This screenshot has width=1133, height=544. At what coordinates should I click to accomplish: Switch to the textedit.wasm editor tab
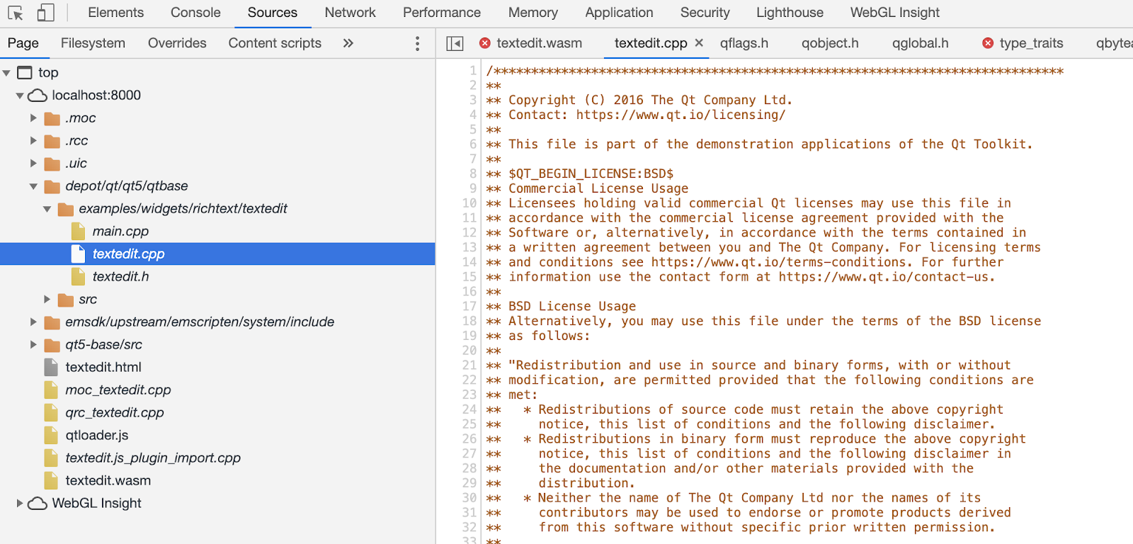pyautogui.click(x=540, y=43)
